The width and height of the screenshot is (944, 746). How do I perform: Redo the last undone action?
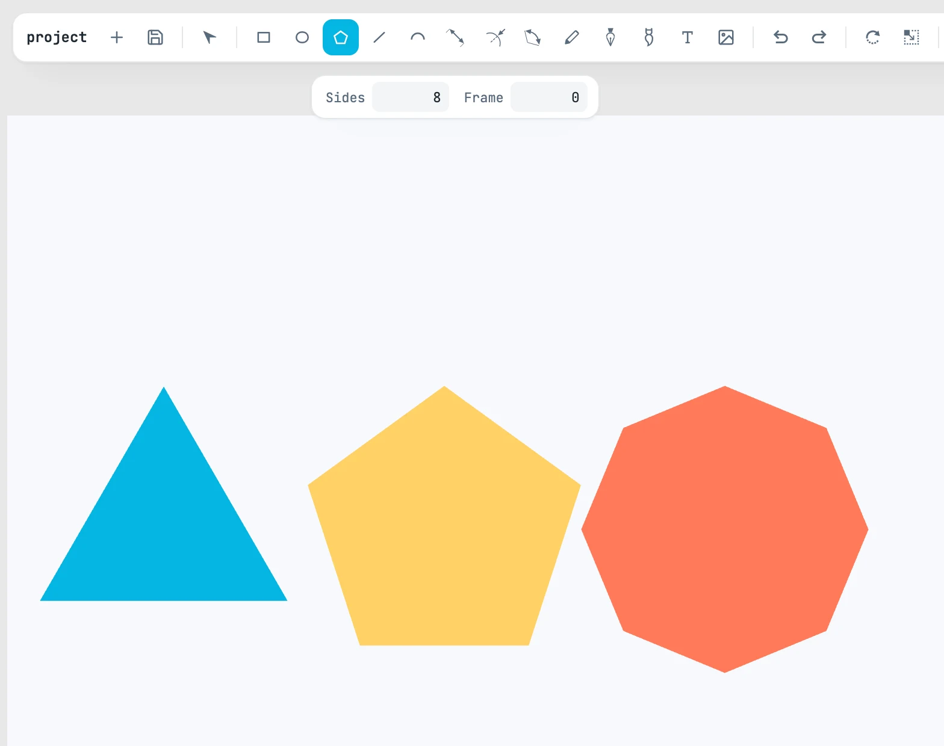(819, 37)
